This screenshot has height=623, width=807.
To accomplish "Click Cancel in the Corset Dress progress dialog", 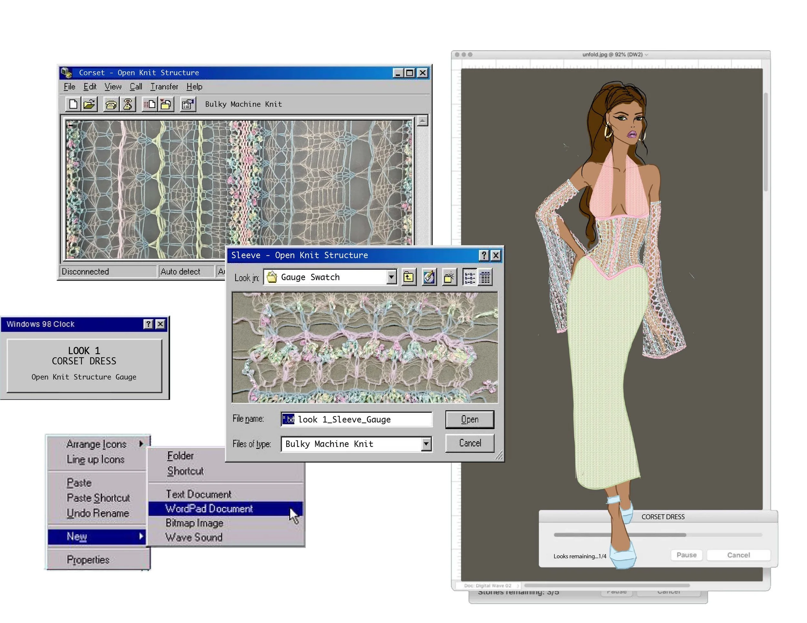I will (738, 555).
